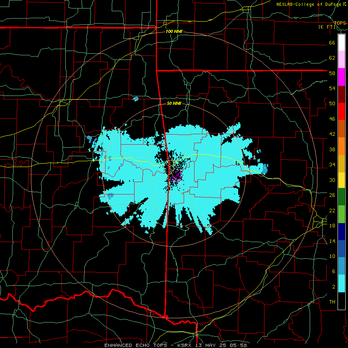Click the legend value 46
Screen dimensions: 348x348
tap(332, 119)
